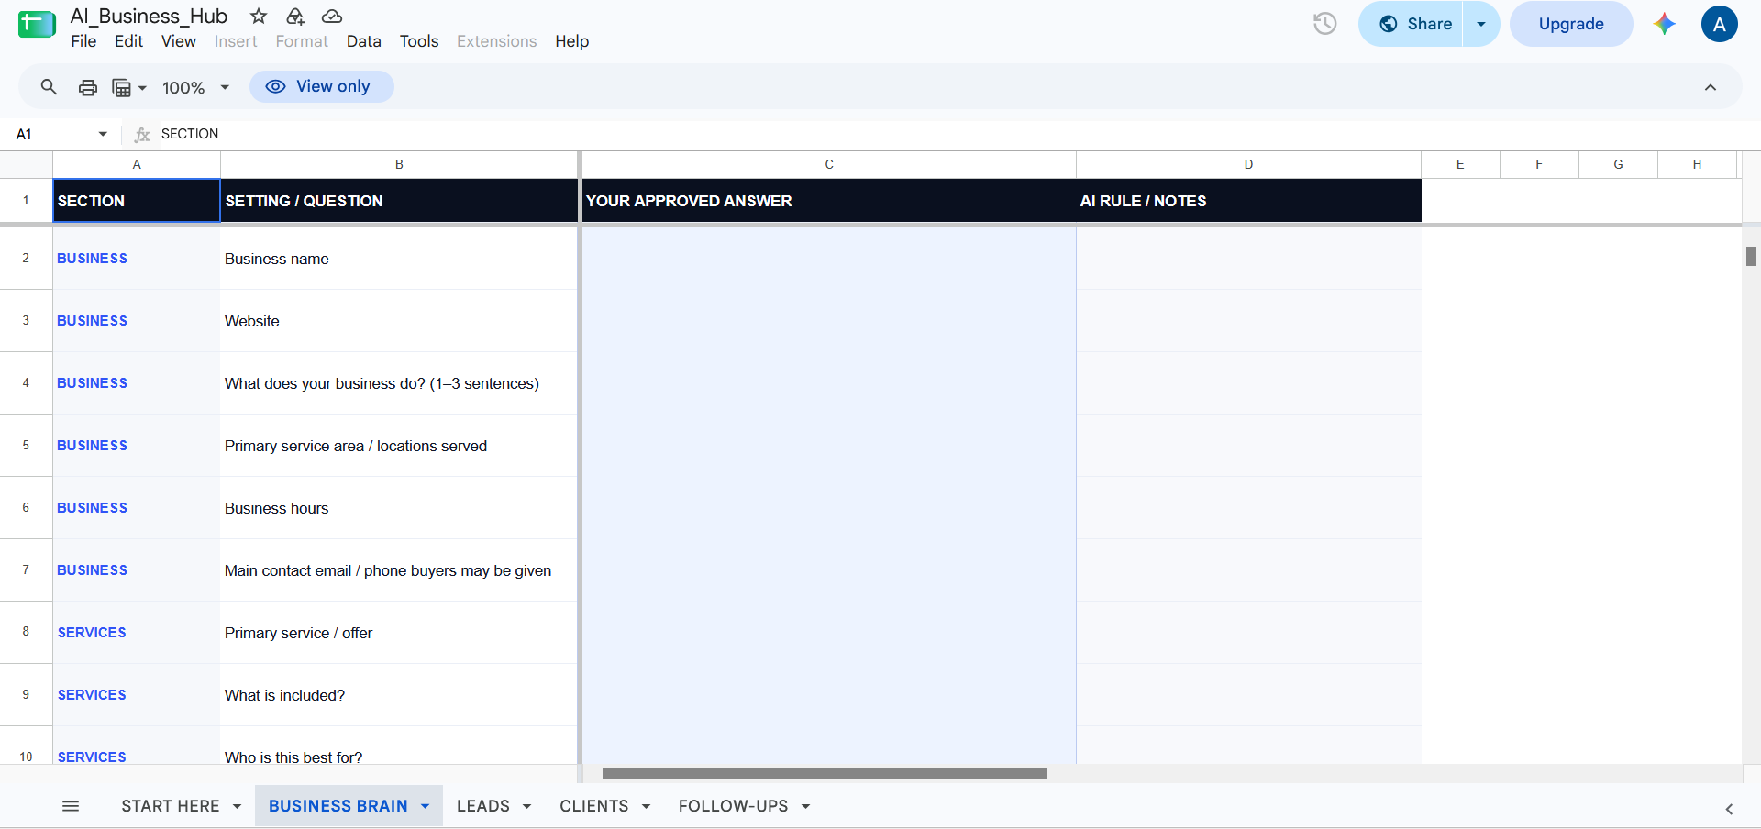Select column B header
The height and width of the screenshot is (829, 1761).
pos(399,164)
